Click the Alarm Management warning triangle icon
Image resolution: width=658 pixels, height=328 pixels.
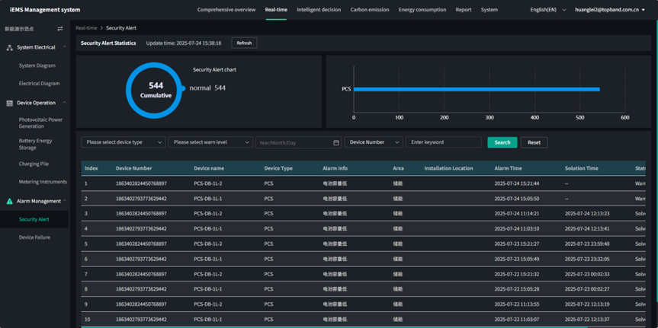pyautogui.click(x=9, y=201)
